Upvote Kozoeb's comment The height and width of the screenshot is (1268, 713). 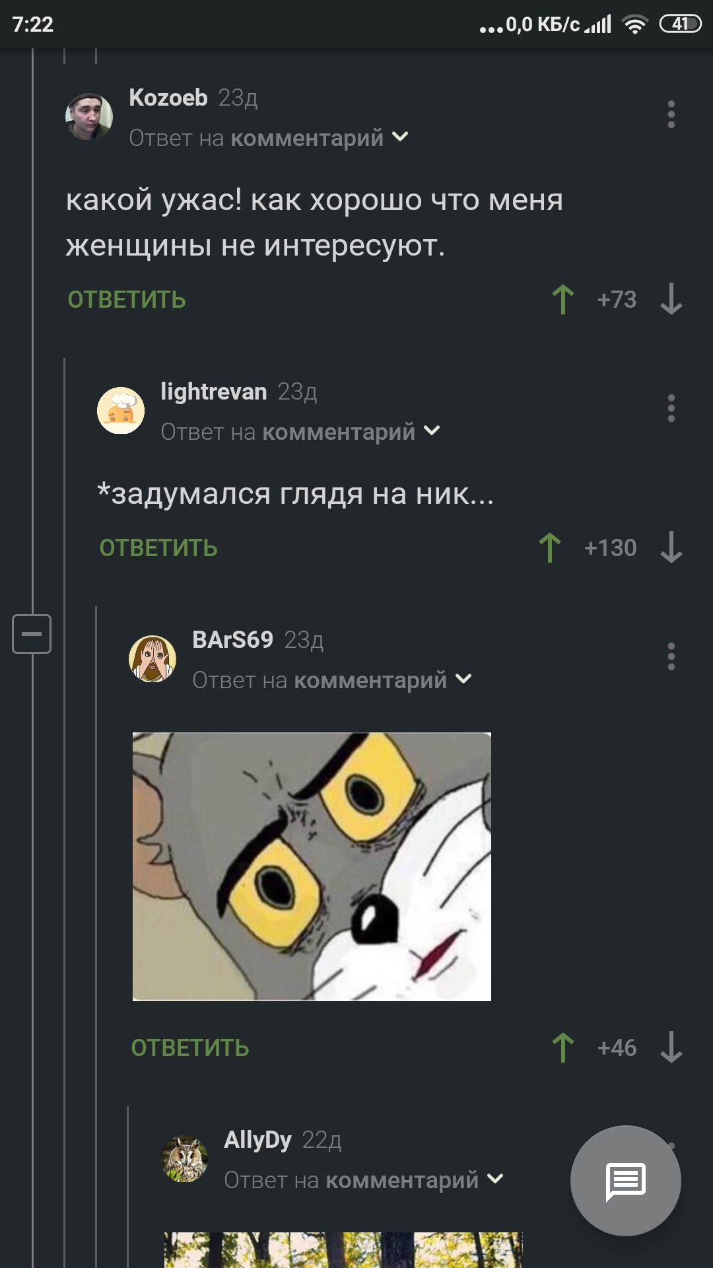click(x=562, y=299)
